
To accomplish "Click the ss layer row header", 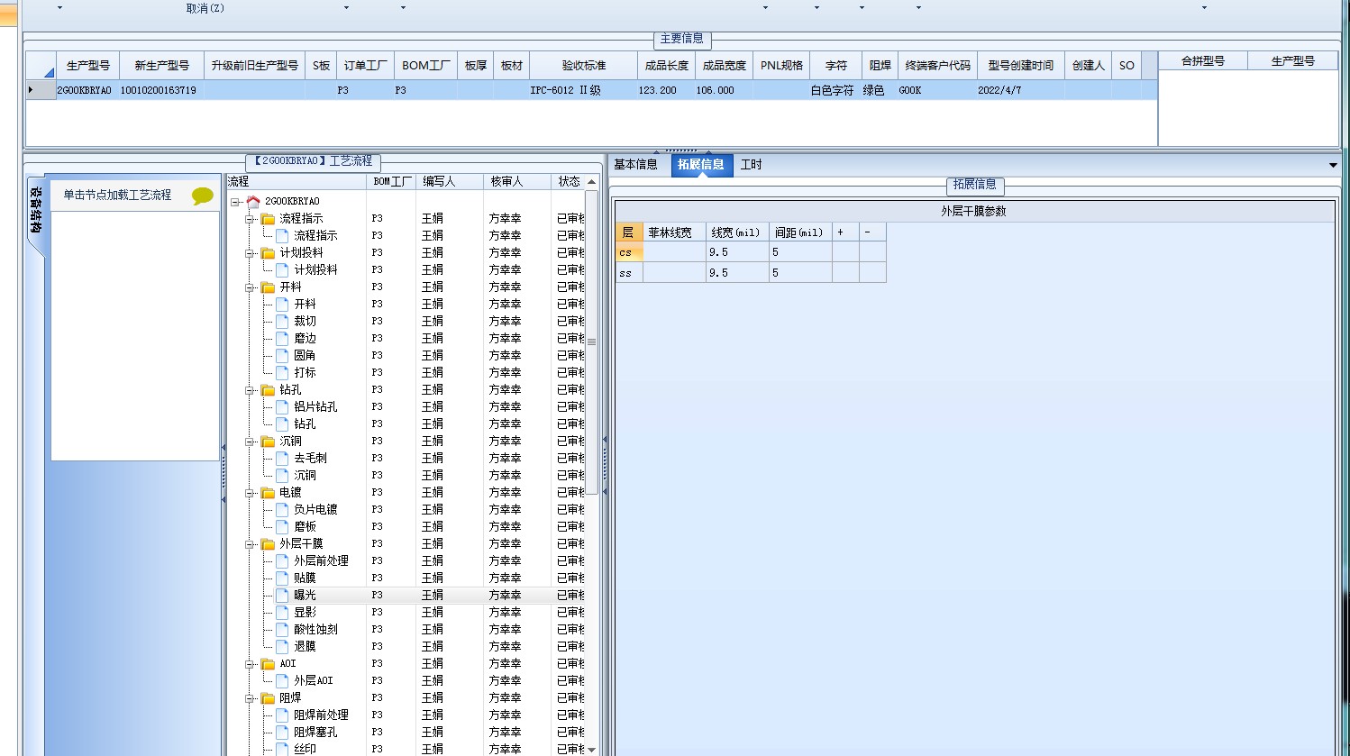I will [629, 272].
